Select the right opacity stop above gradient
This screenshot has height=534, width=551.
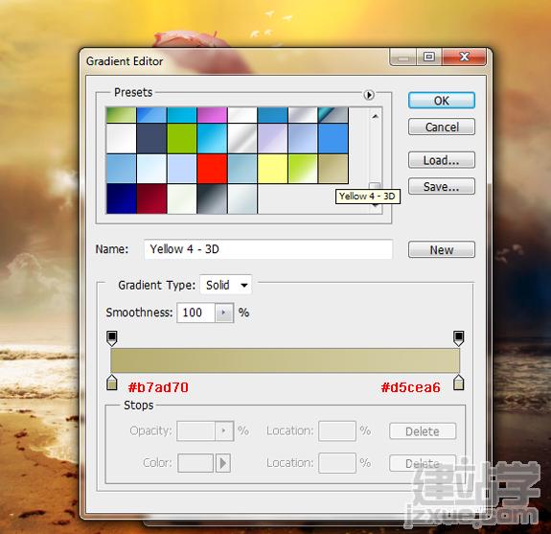pos(459,338)
